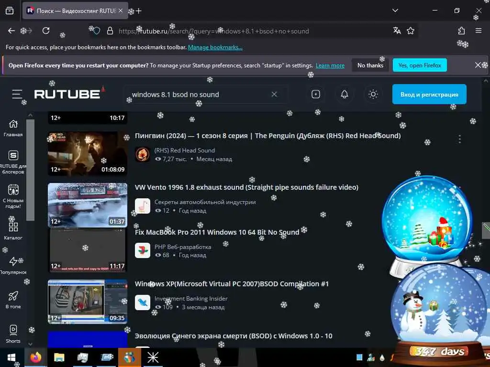Click the upload video plus icon
The height and width of the screenshot is (367, 490).
(x=316, y=94)
